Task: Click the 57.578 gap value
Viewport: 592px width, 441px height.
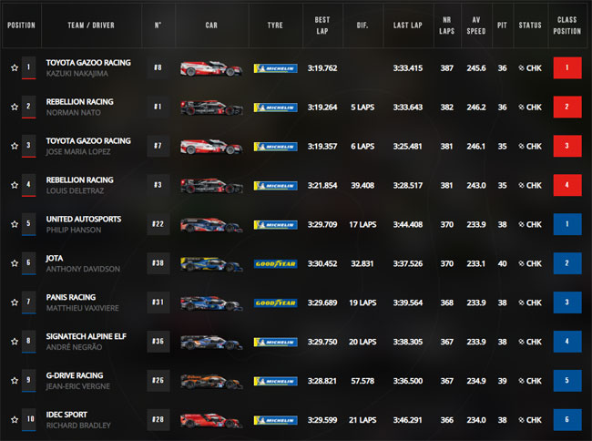Action: pos(362,381)
